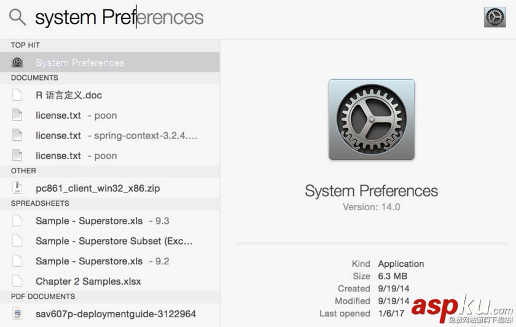
Task: Click inside the Spotlight search text field
Action: 246,17
